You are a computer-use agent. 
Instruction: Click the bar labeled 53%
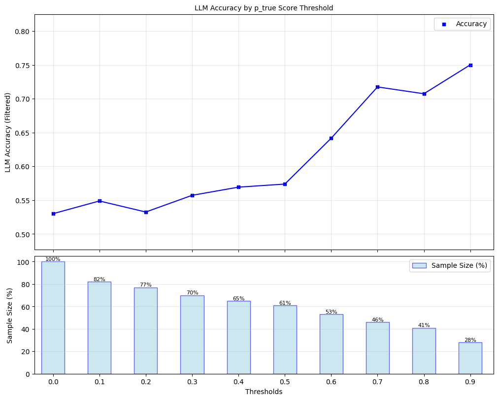point(331,344)
